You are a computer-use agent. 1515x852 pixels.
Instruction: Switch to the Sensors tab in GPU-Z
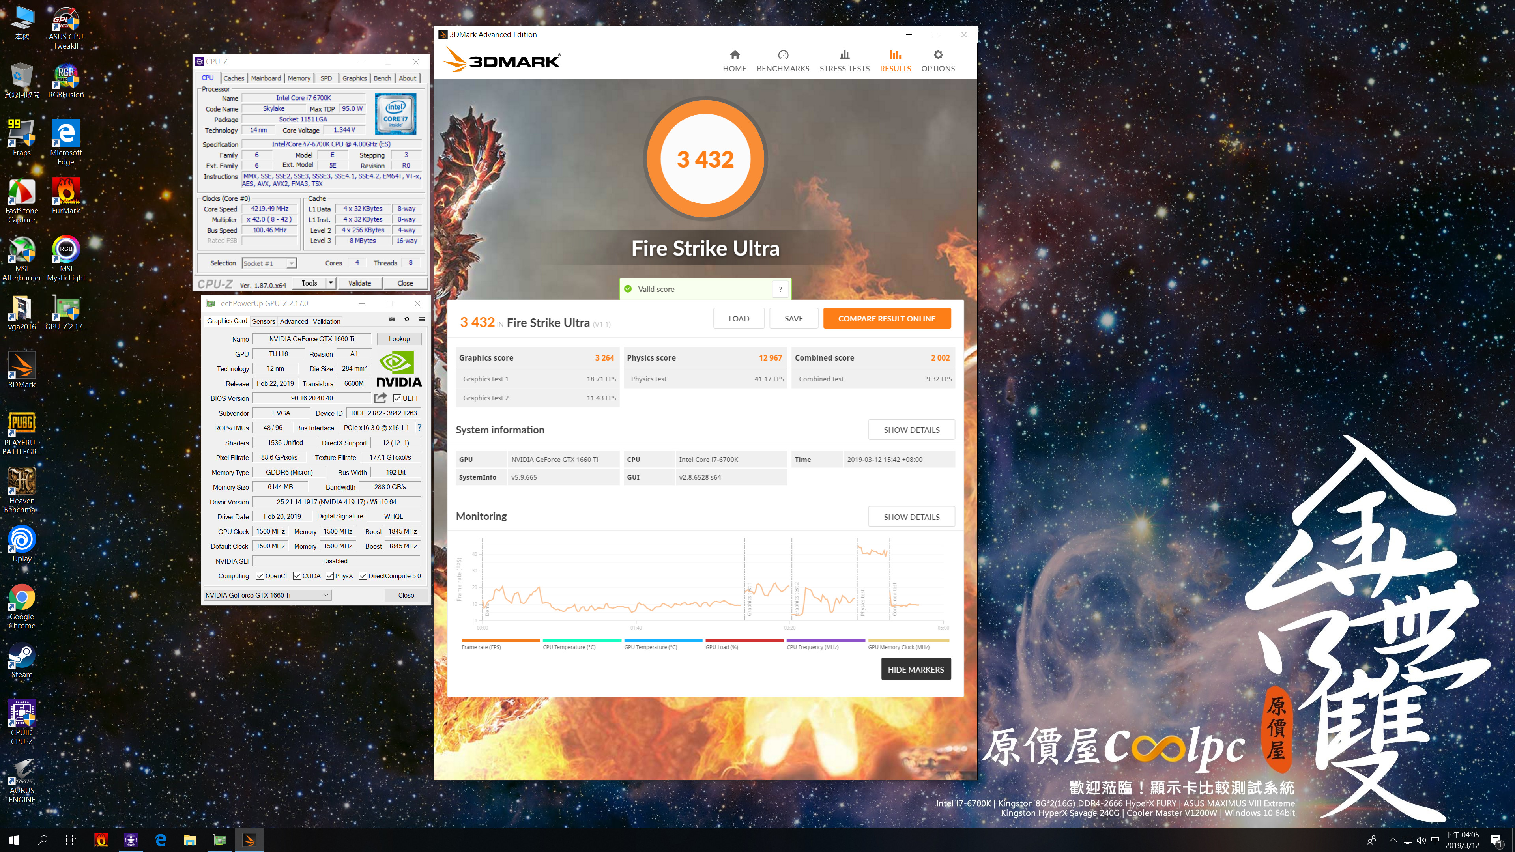click(264, 321)
